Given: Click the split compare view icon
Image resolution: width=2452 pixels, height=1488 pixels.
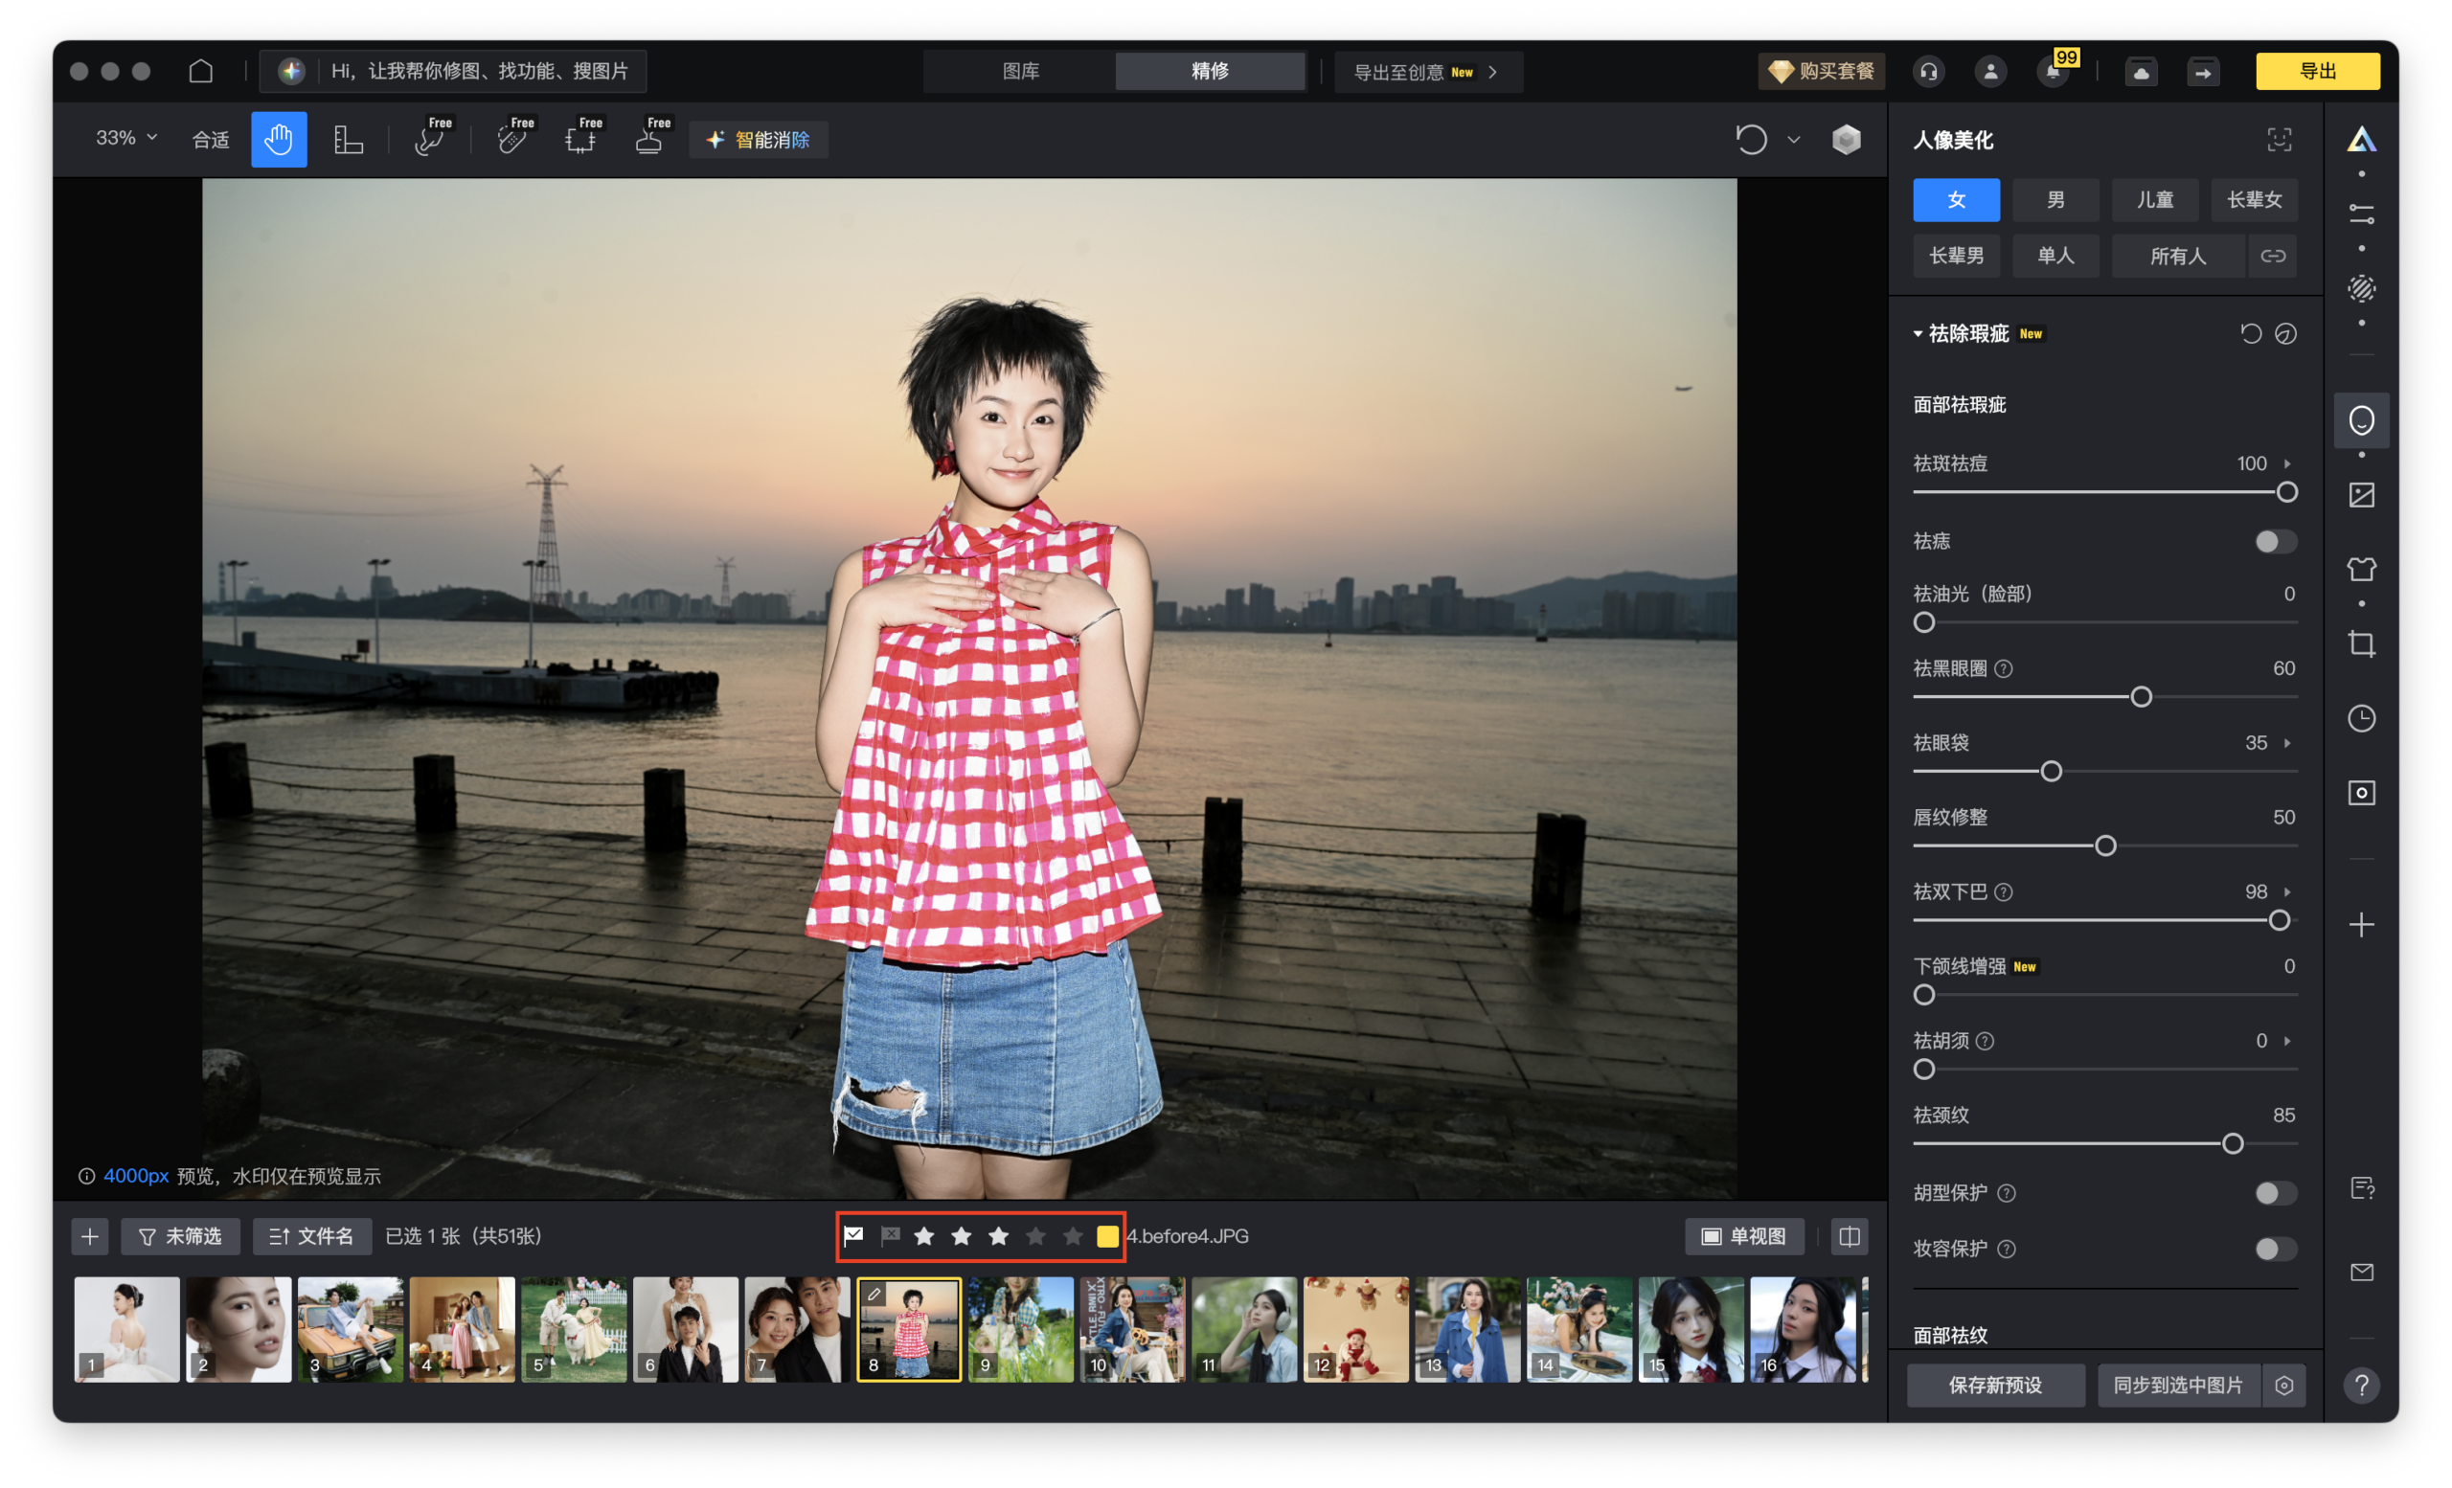Looking at the screenshot, I should 1849,1236.
